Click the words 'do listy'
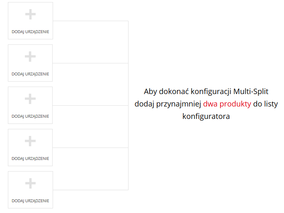Screen dimensions: 284x213 (x=265, y=104)
